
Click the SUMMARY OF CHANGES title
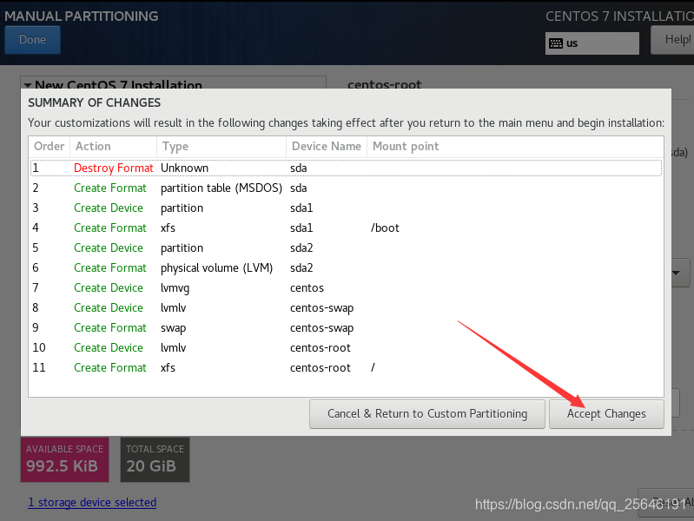[95, 102]
